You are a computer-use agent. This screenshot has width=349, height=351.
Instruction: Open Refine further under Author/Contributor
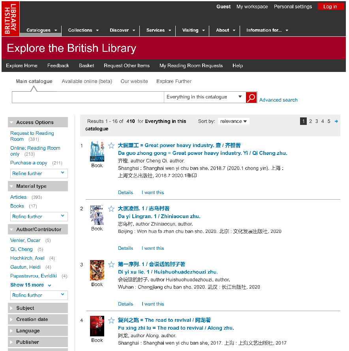[39, 295]
